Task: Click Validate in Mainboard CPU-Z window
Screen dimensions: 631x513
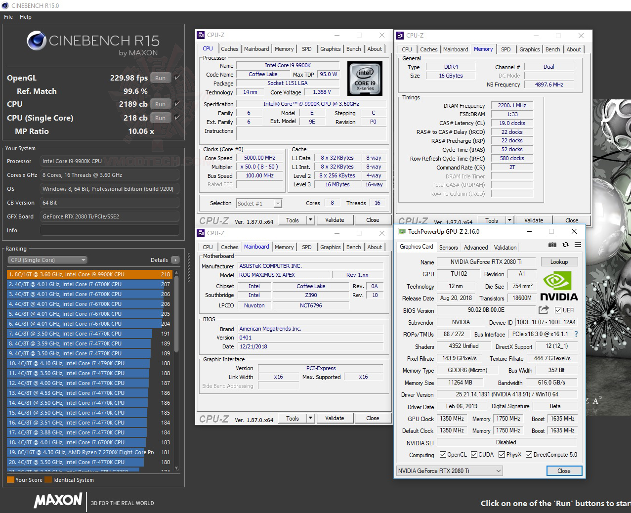Action: tap(335, 418)
